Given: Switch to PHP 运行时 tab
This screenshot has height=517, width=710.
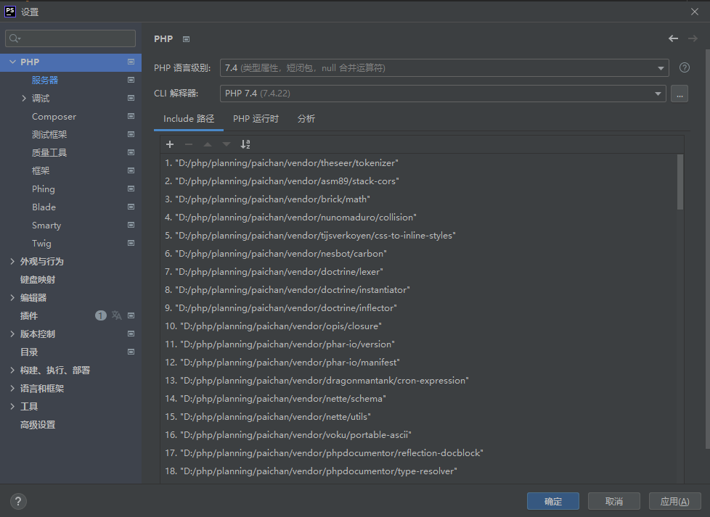Looking at the screenshot, I should click(x=256, y=119).
